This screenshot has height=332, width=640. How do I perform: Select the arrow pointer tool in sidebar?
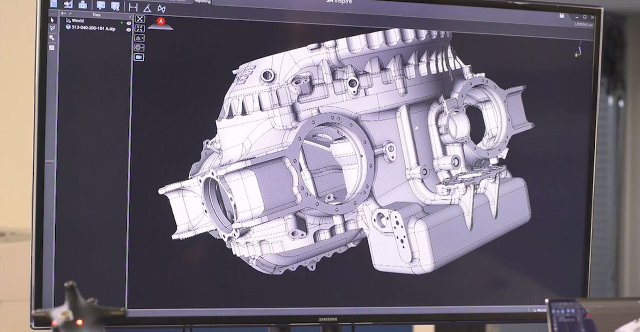point(52,20)
